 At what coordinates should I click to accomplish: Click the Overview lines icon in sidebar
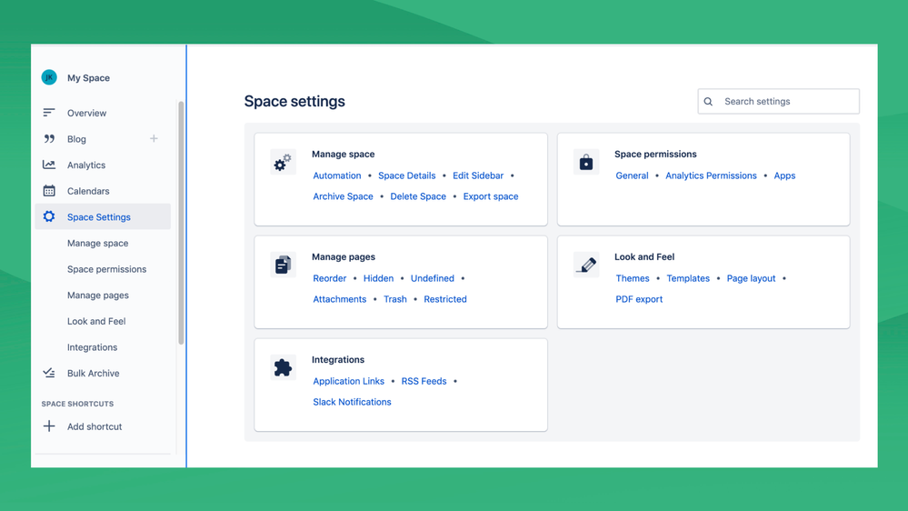pos(49,113)
